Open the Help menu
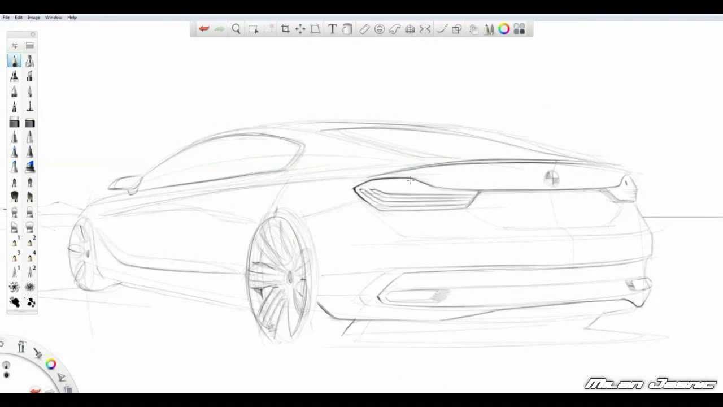Viewport: 723px width, 407px height. coord(72,18)
